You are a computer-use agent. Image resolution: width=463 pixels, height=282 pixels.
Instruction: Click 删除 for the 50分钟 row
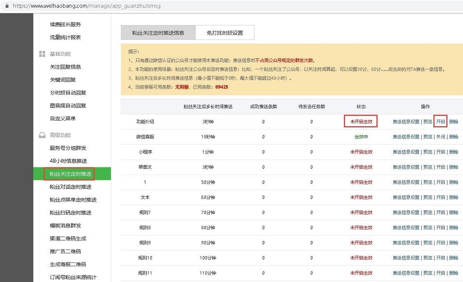click(454, 182)
